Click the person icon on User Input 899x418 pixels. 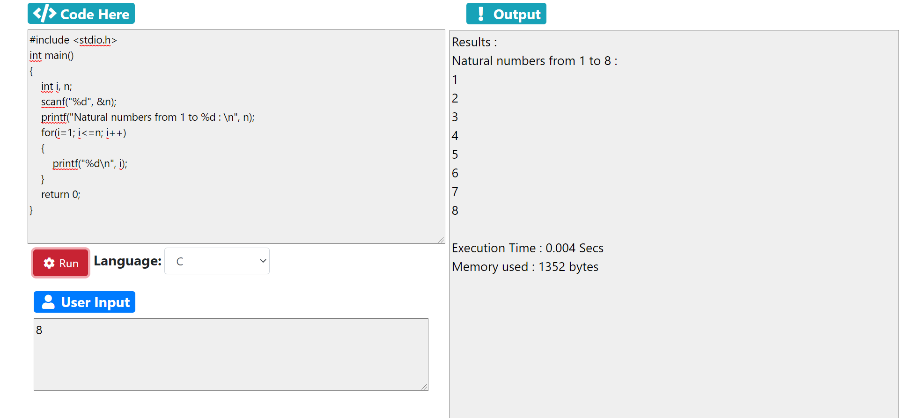(x=48, y=302)
